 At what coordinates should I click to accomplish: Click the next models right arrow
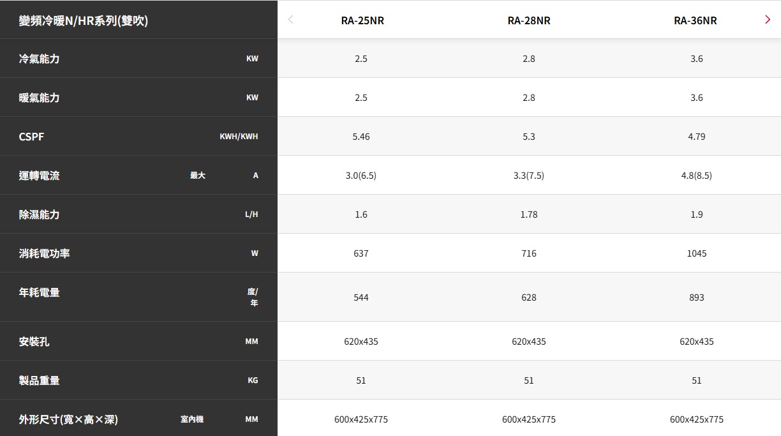click(x=767, y=20)
